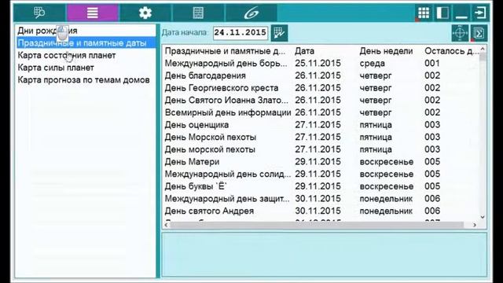The image size is (503, 283).
Task: Select 'Карта прогноза по темам домов'
Action: pyautogui.click(x=86, y=80)
